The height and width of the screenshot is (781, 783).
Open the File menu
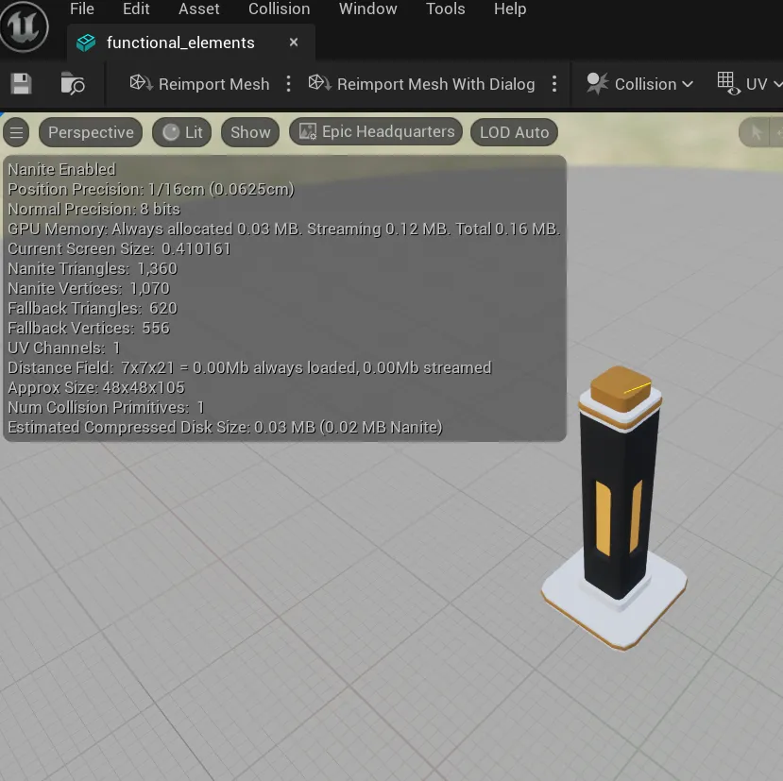pyautogui.click(x=82, y=9)
